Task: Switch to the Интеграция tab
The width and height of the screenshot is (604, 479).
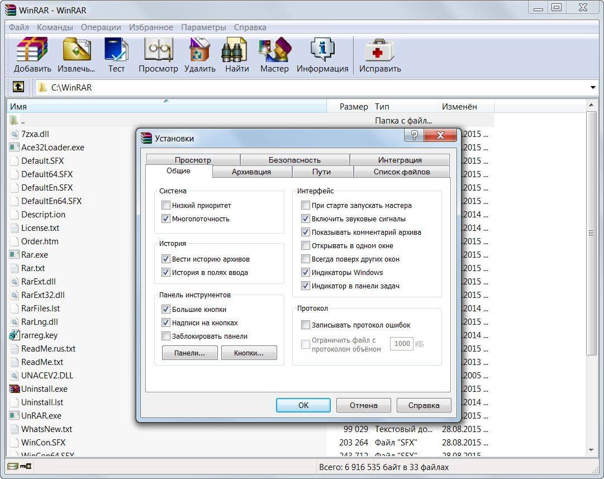Action: 400,159
